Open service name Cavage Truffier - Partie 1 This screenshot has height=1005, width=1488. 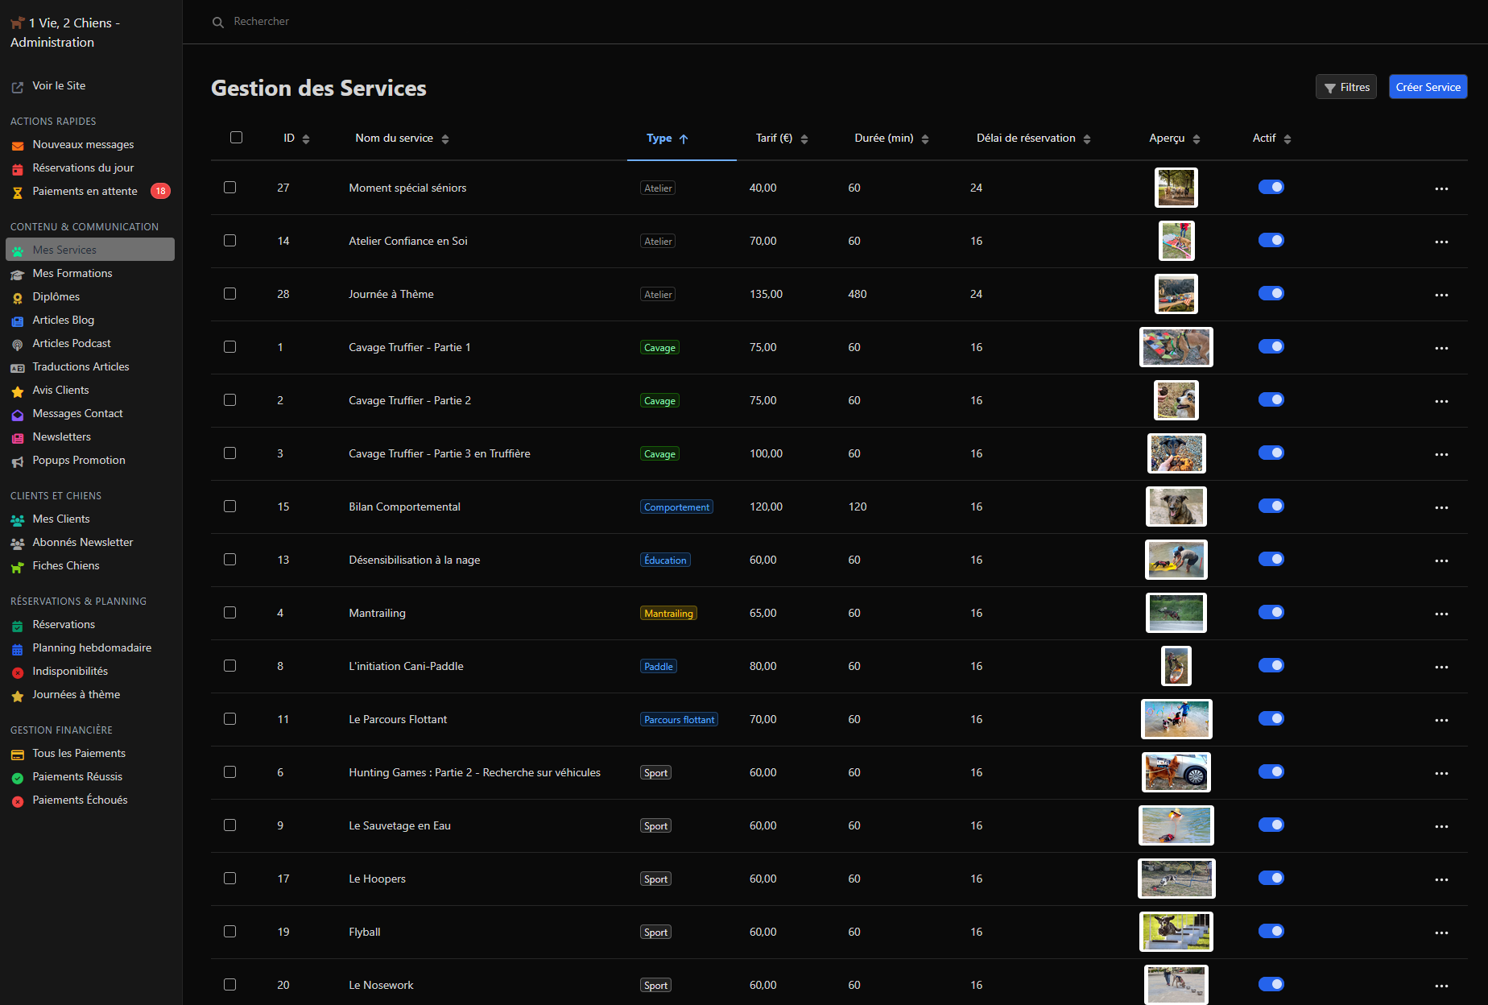point(410,348)
